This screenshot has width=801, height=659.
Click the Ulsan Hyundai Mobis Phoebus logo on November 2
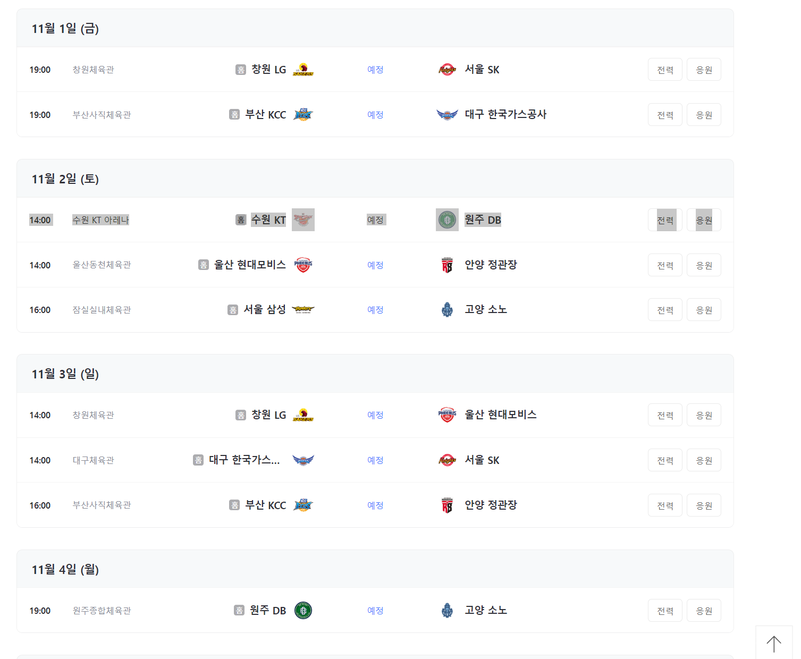pyautogui.click(x=303, y=265)
